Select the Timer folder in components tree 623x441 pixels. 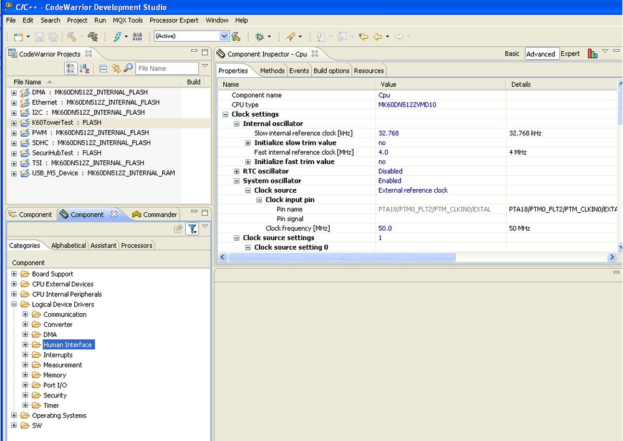51,405
